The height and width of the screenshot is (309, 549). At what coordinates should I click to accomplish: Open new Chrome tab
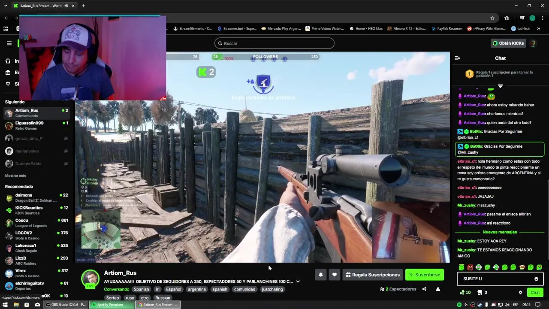83,6
